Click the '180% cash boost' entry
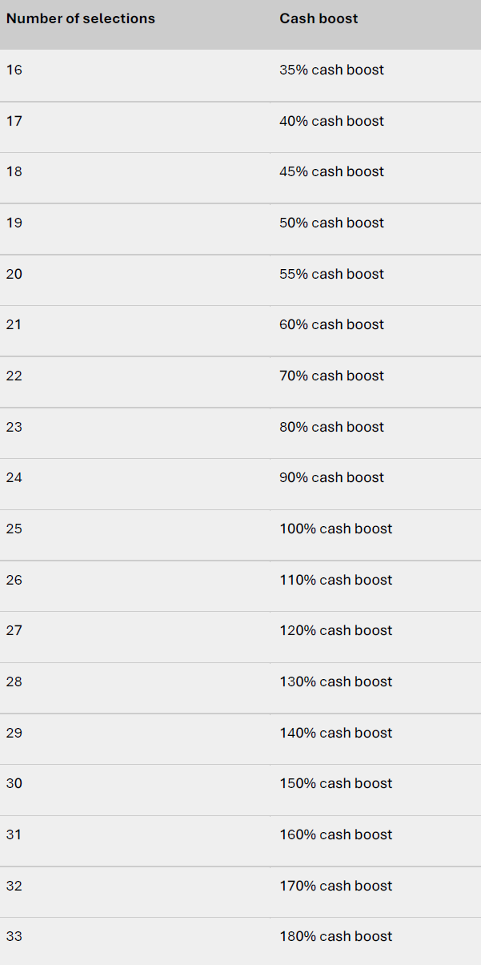This screenshot has width=481, height=965. tap(336, 937)
